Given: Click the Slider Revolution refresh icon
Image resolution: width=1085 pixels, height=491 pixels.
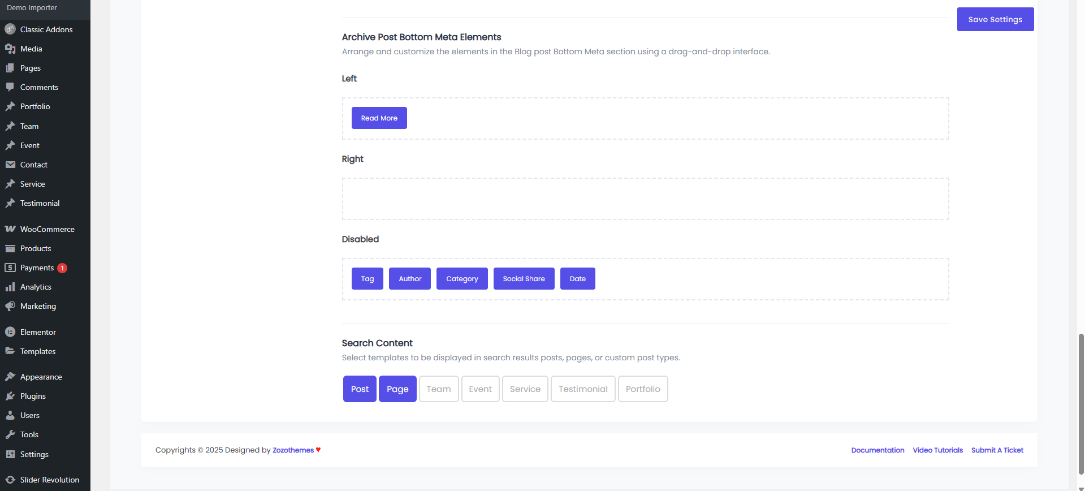Looking at the screenshot, I should [x=10, y=480].
